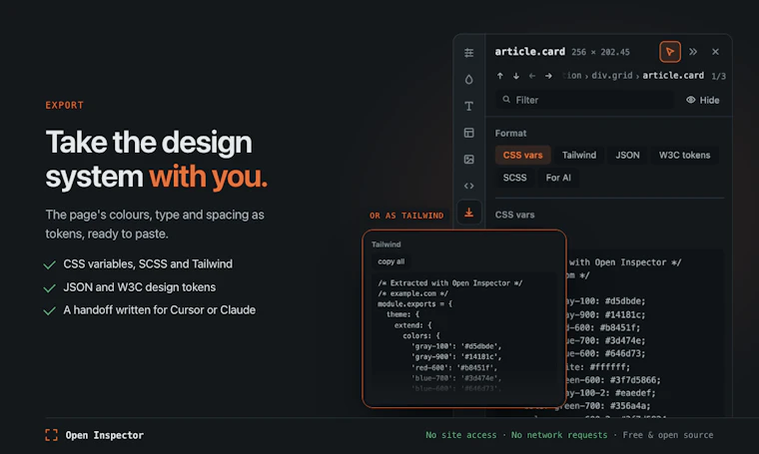Click 'Free & open source' footer text
759x454 pixels.
tap(667, 435)
